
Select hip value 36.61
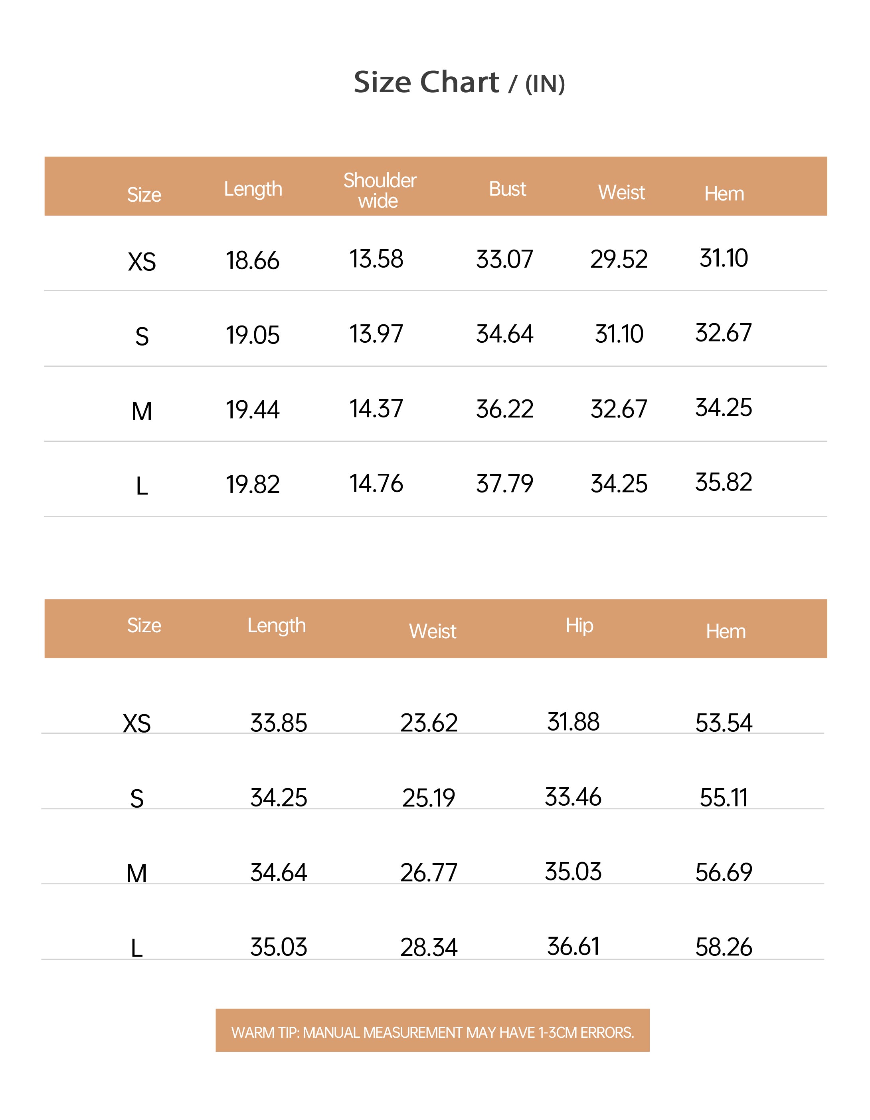tap(573, 947)
